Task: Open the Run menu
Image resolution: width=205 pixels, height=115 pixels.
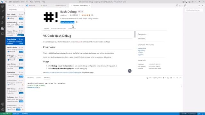Action: (x=31, y=2)
